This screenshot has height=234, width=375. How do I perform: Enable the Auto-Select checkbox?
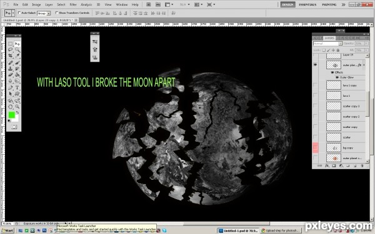19,13
